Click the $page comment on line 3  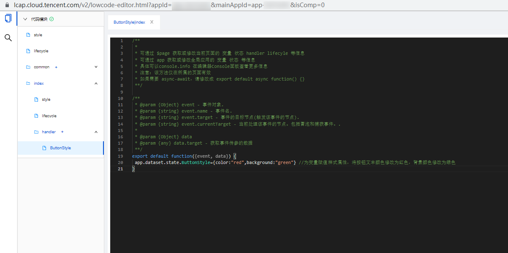220,53
